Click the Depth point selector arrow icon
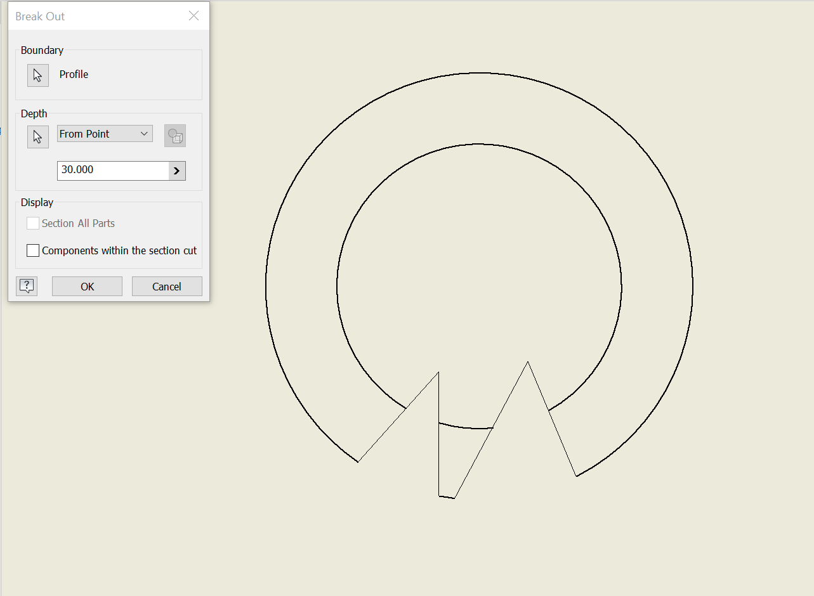This screenshot has width=814, height=596. [38, 136]
